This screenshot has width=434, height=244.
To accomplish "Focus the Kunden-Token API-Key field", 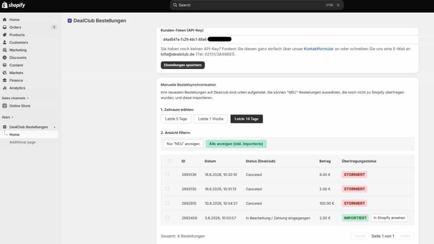I will (x=289, y=39).
